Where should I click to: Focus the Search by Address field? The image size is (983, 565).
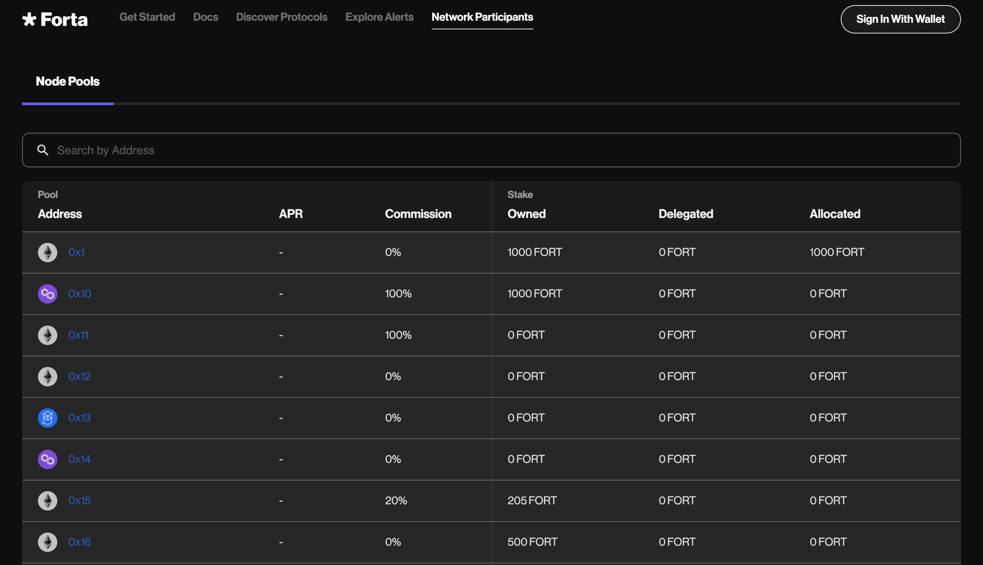(x=491, y=150)
